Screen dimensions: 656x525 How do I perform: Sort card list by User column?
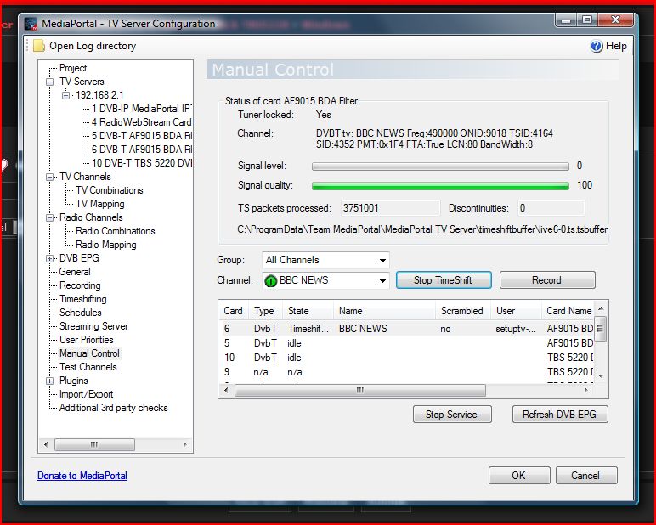tap(517, 311)
